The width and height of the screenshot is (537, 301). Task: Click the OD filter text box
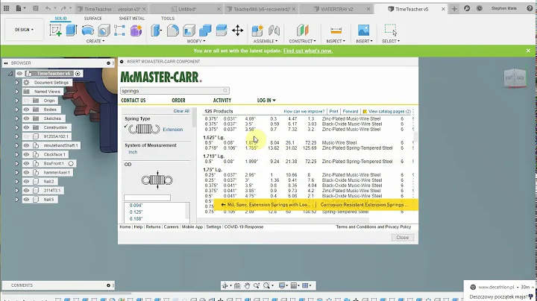click(147, 197)
